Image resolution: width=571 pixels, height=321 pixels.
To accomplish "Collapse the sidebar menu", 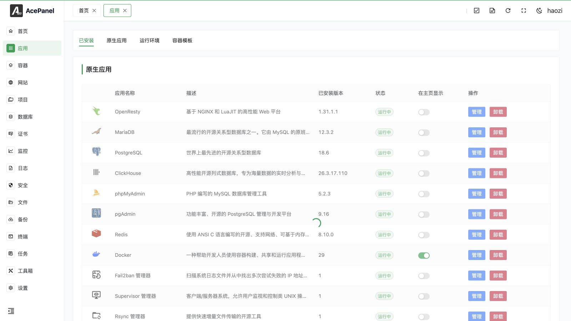I will pos(11,311).
